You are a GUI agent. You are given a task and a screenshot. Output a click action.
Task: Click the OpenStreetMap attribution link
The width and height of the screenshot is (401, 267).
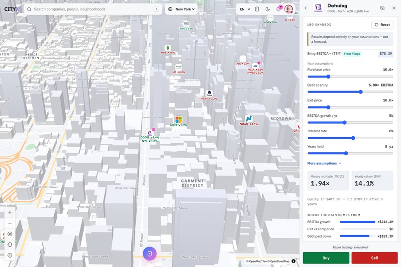click(278, 261)
